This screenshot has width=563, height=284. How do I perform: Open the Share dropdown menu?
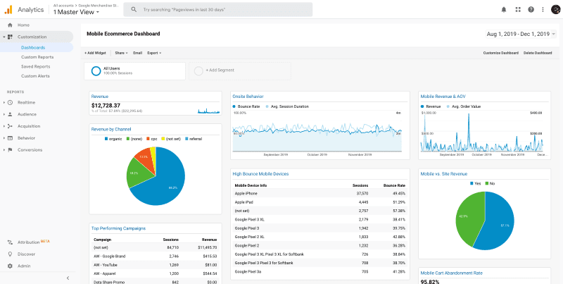tap(120, 53)
